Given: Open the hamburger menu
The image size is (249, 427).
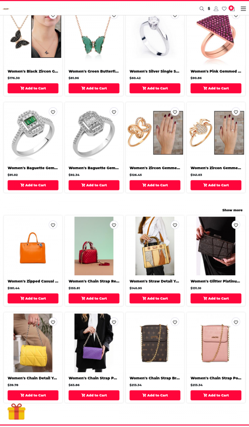Looking at the screenshot, I should coord(243,8).
